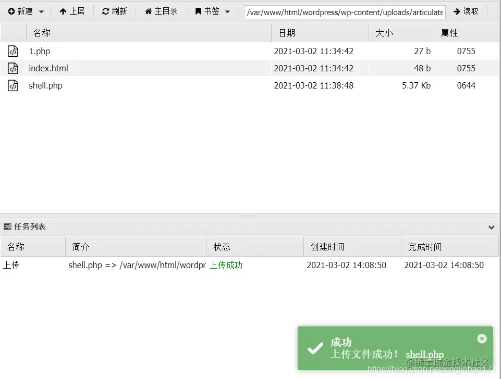501x379 pixels.
Task: Click the 5.37 Kb size value
Action: point(417,85)
